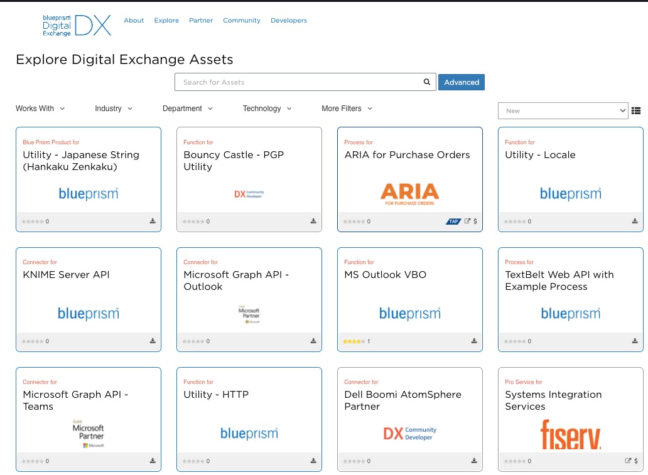Download TextBelt Web API icon
Screen dimensions: 648x475
pos(635,341)
